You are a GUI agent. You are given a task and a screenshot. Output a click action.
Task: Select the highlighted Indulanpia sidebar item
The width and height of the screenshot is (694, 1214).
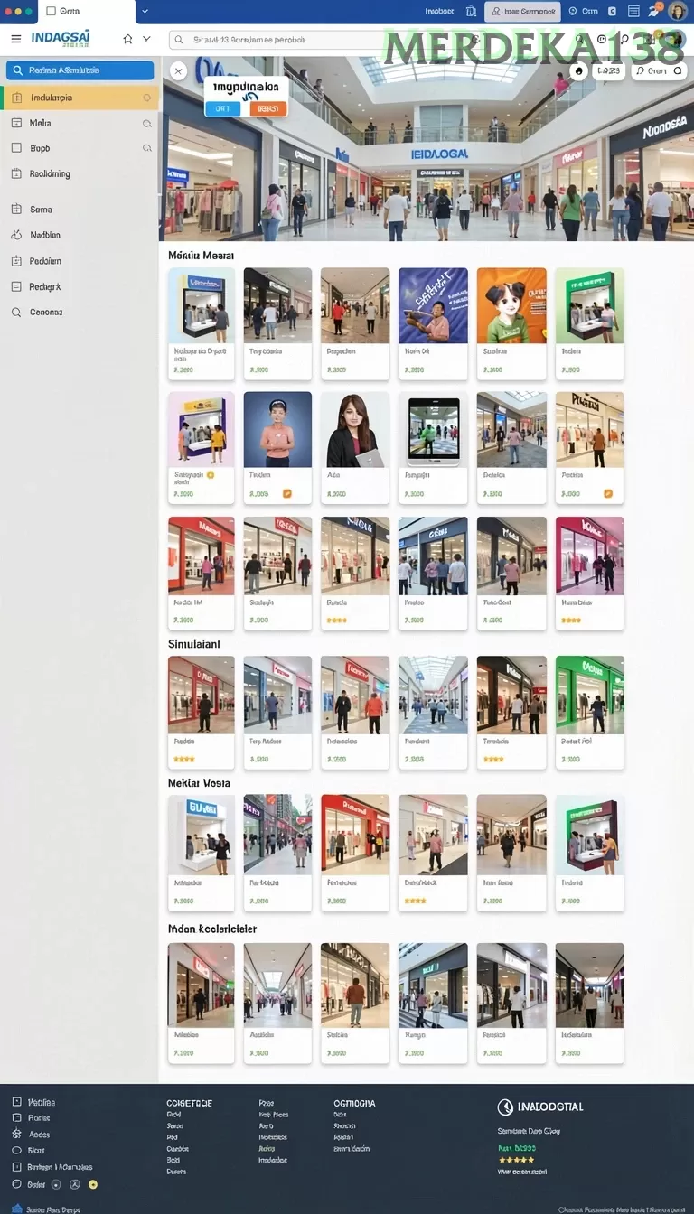point(80,98)
